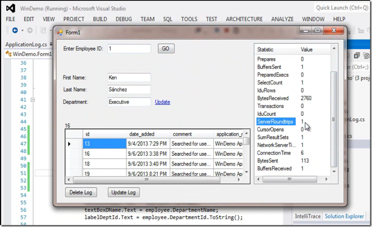Click the comment column header
Viewport: 372px width, 227px height.
click(192, 134)
